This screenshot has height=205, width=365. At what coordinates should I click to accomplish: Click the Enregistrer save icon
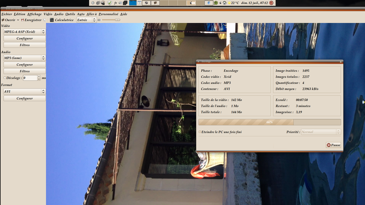[x=23, y=20]
